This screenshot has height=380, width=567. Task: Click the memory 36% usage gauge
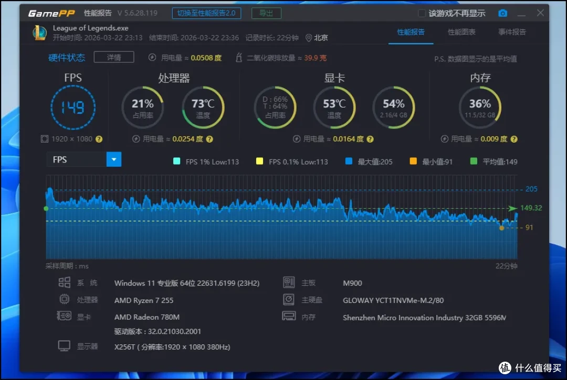point(480,107)
